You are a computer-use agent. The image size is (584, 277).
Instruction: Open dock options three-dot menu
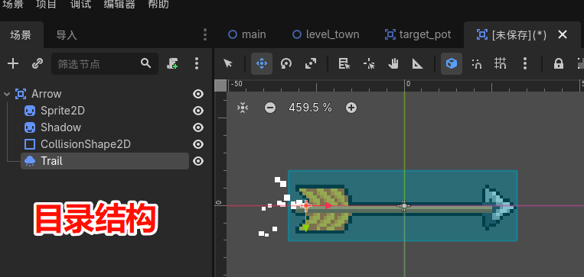pyautogui.click(x=205, y=34)
